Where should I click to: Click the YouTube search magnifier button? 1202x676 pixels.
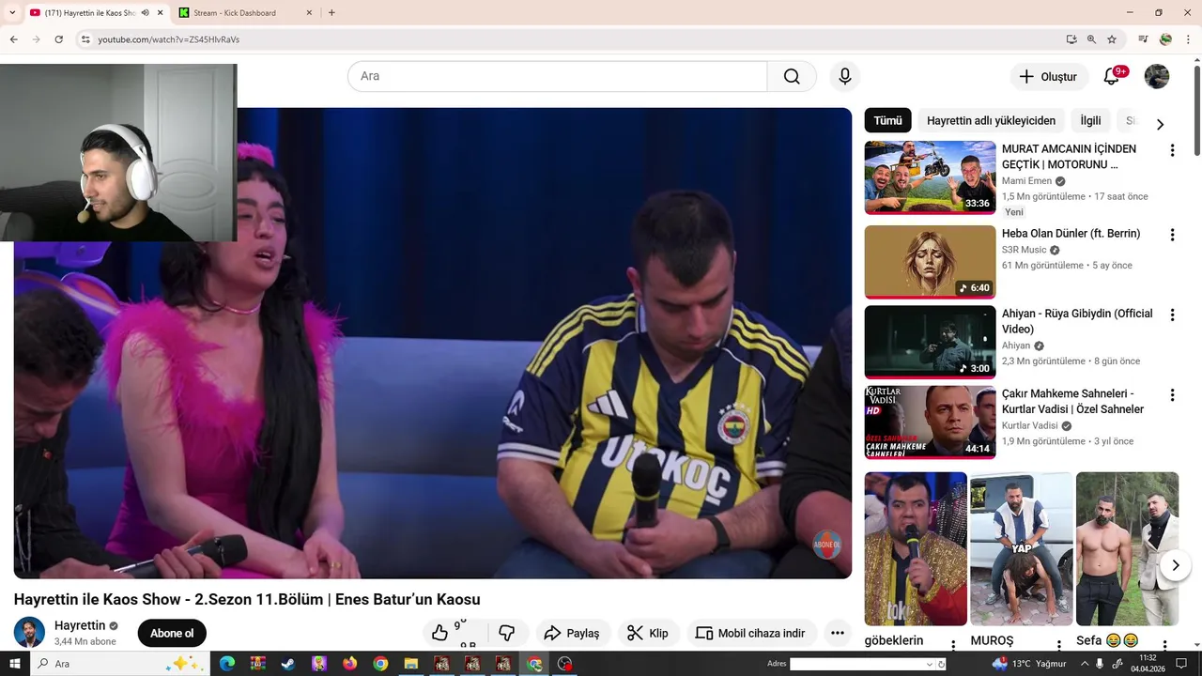[792, 76]
